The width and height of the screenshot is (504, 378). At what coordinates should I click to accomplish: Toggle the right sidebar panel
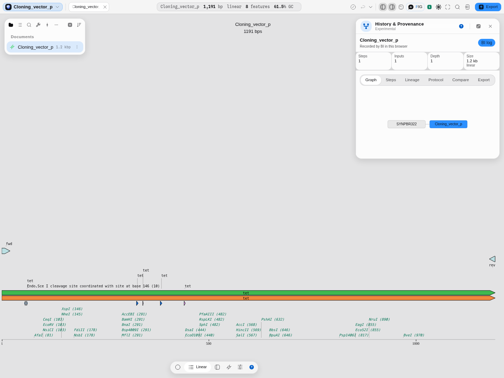(392, 7)
